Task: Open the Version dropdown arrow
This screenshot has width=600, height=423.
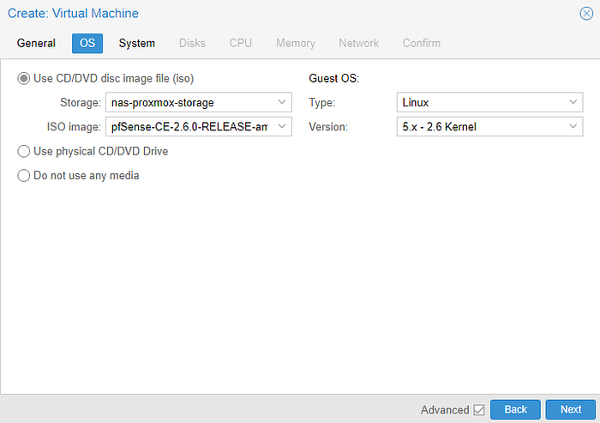Action: [x=573, y=126]
